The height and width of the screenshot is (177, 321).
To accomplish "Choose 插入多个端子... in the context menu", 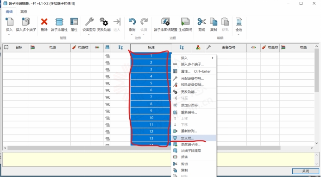I will click(x=194, y=64).
